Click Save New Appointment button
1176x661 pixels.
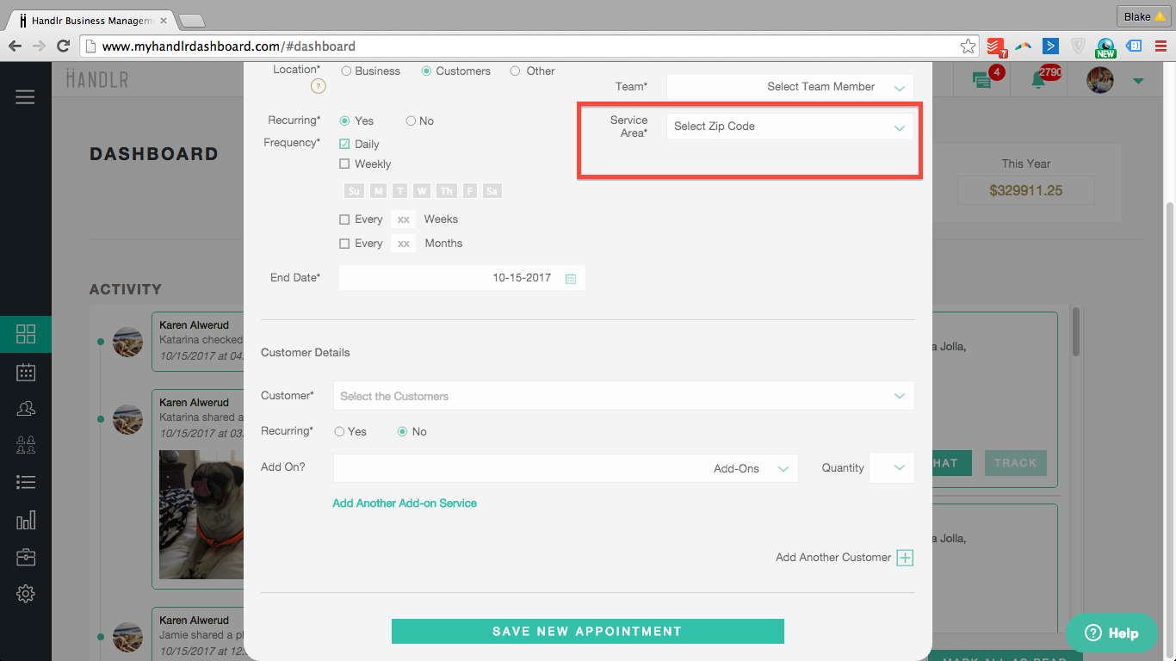click(587, 631)
